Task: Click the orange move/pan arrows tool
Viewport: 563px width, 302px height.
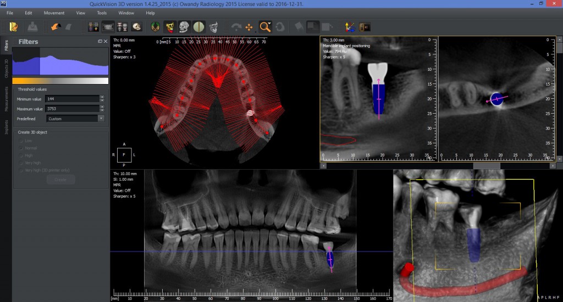Action: [x=249, y=26]
